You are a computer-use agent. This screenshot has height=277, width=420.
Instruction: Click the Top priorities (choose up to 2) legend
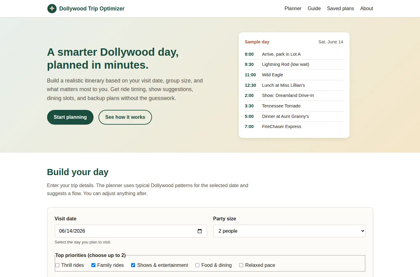90,255
